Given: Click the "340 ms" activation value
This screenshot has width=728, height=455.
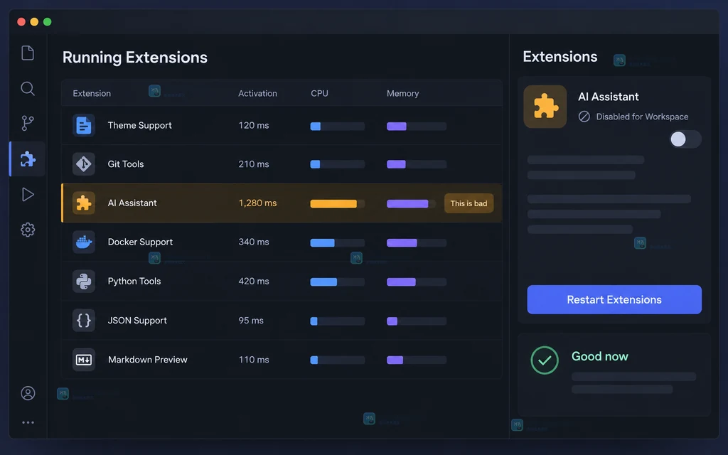Looking at the screenshot, I should point(254,242).
